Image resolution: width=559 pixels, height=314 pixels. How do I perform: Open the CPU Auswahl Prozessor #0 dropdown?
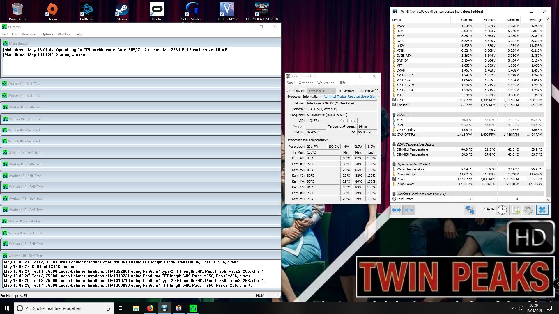tap(321, 91)
